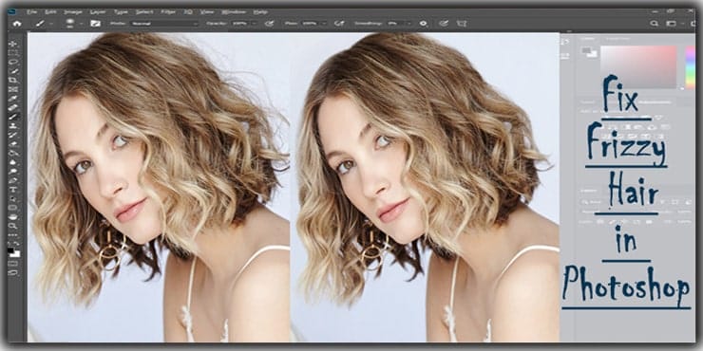Screen dimensions: 703x351
Task: Open the File menu
Action: click(x=32, y=12)
